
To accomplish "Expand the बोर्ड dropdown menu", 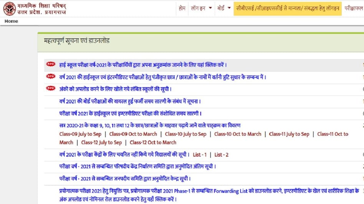I will coord(224,8).
